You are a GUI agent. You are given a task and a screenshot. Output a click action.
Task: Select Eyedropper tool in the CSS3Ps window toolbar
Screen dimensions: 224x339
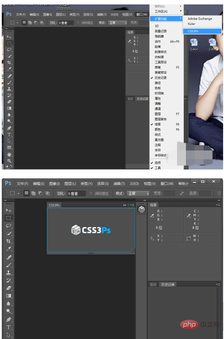pyautogui.click(x=9, y=249)
